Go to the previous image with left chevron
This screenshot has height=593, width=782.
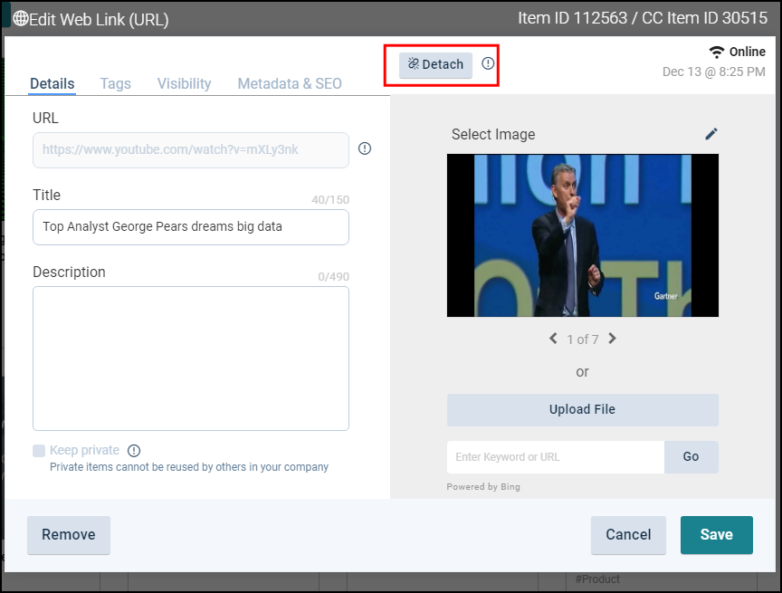coord(553,339)
